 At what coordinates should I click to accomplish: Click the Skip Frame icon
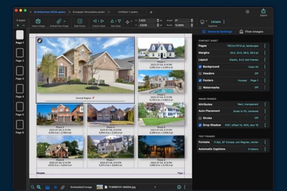[x=79, y=21]
